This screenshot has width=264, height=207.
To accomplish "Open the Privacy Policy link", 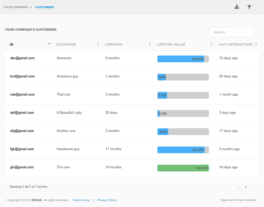I will click(107, 200).
